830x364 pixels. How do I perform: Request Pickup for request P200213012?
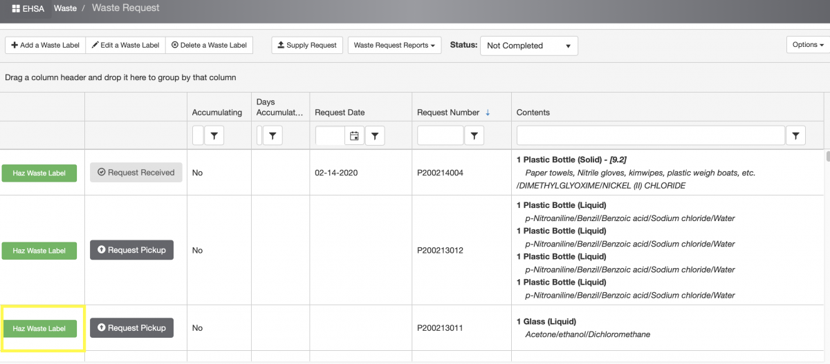(131, 250)
